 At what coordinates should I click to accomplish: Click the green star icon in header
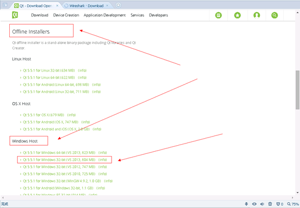pyautogui.click(x=237, y=15)
